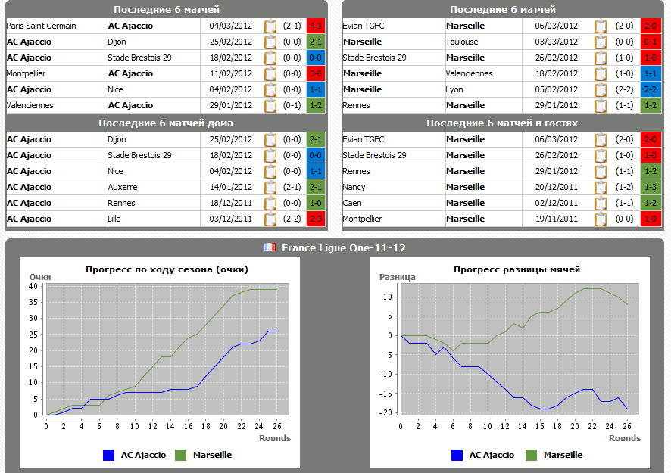Viewport: 671px width, 473px height.
Task: Click the red 0-1 result in Toulouse row
Action: click(651, 42)
